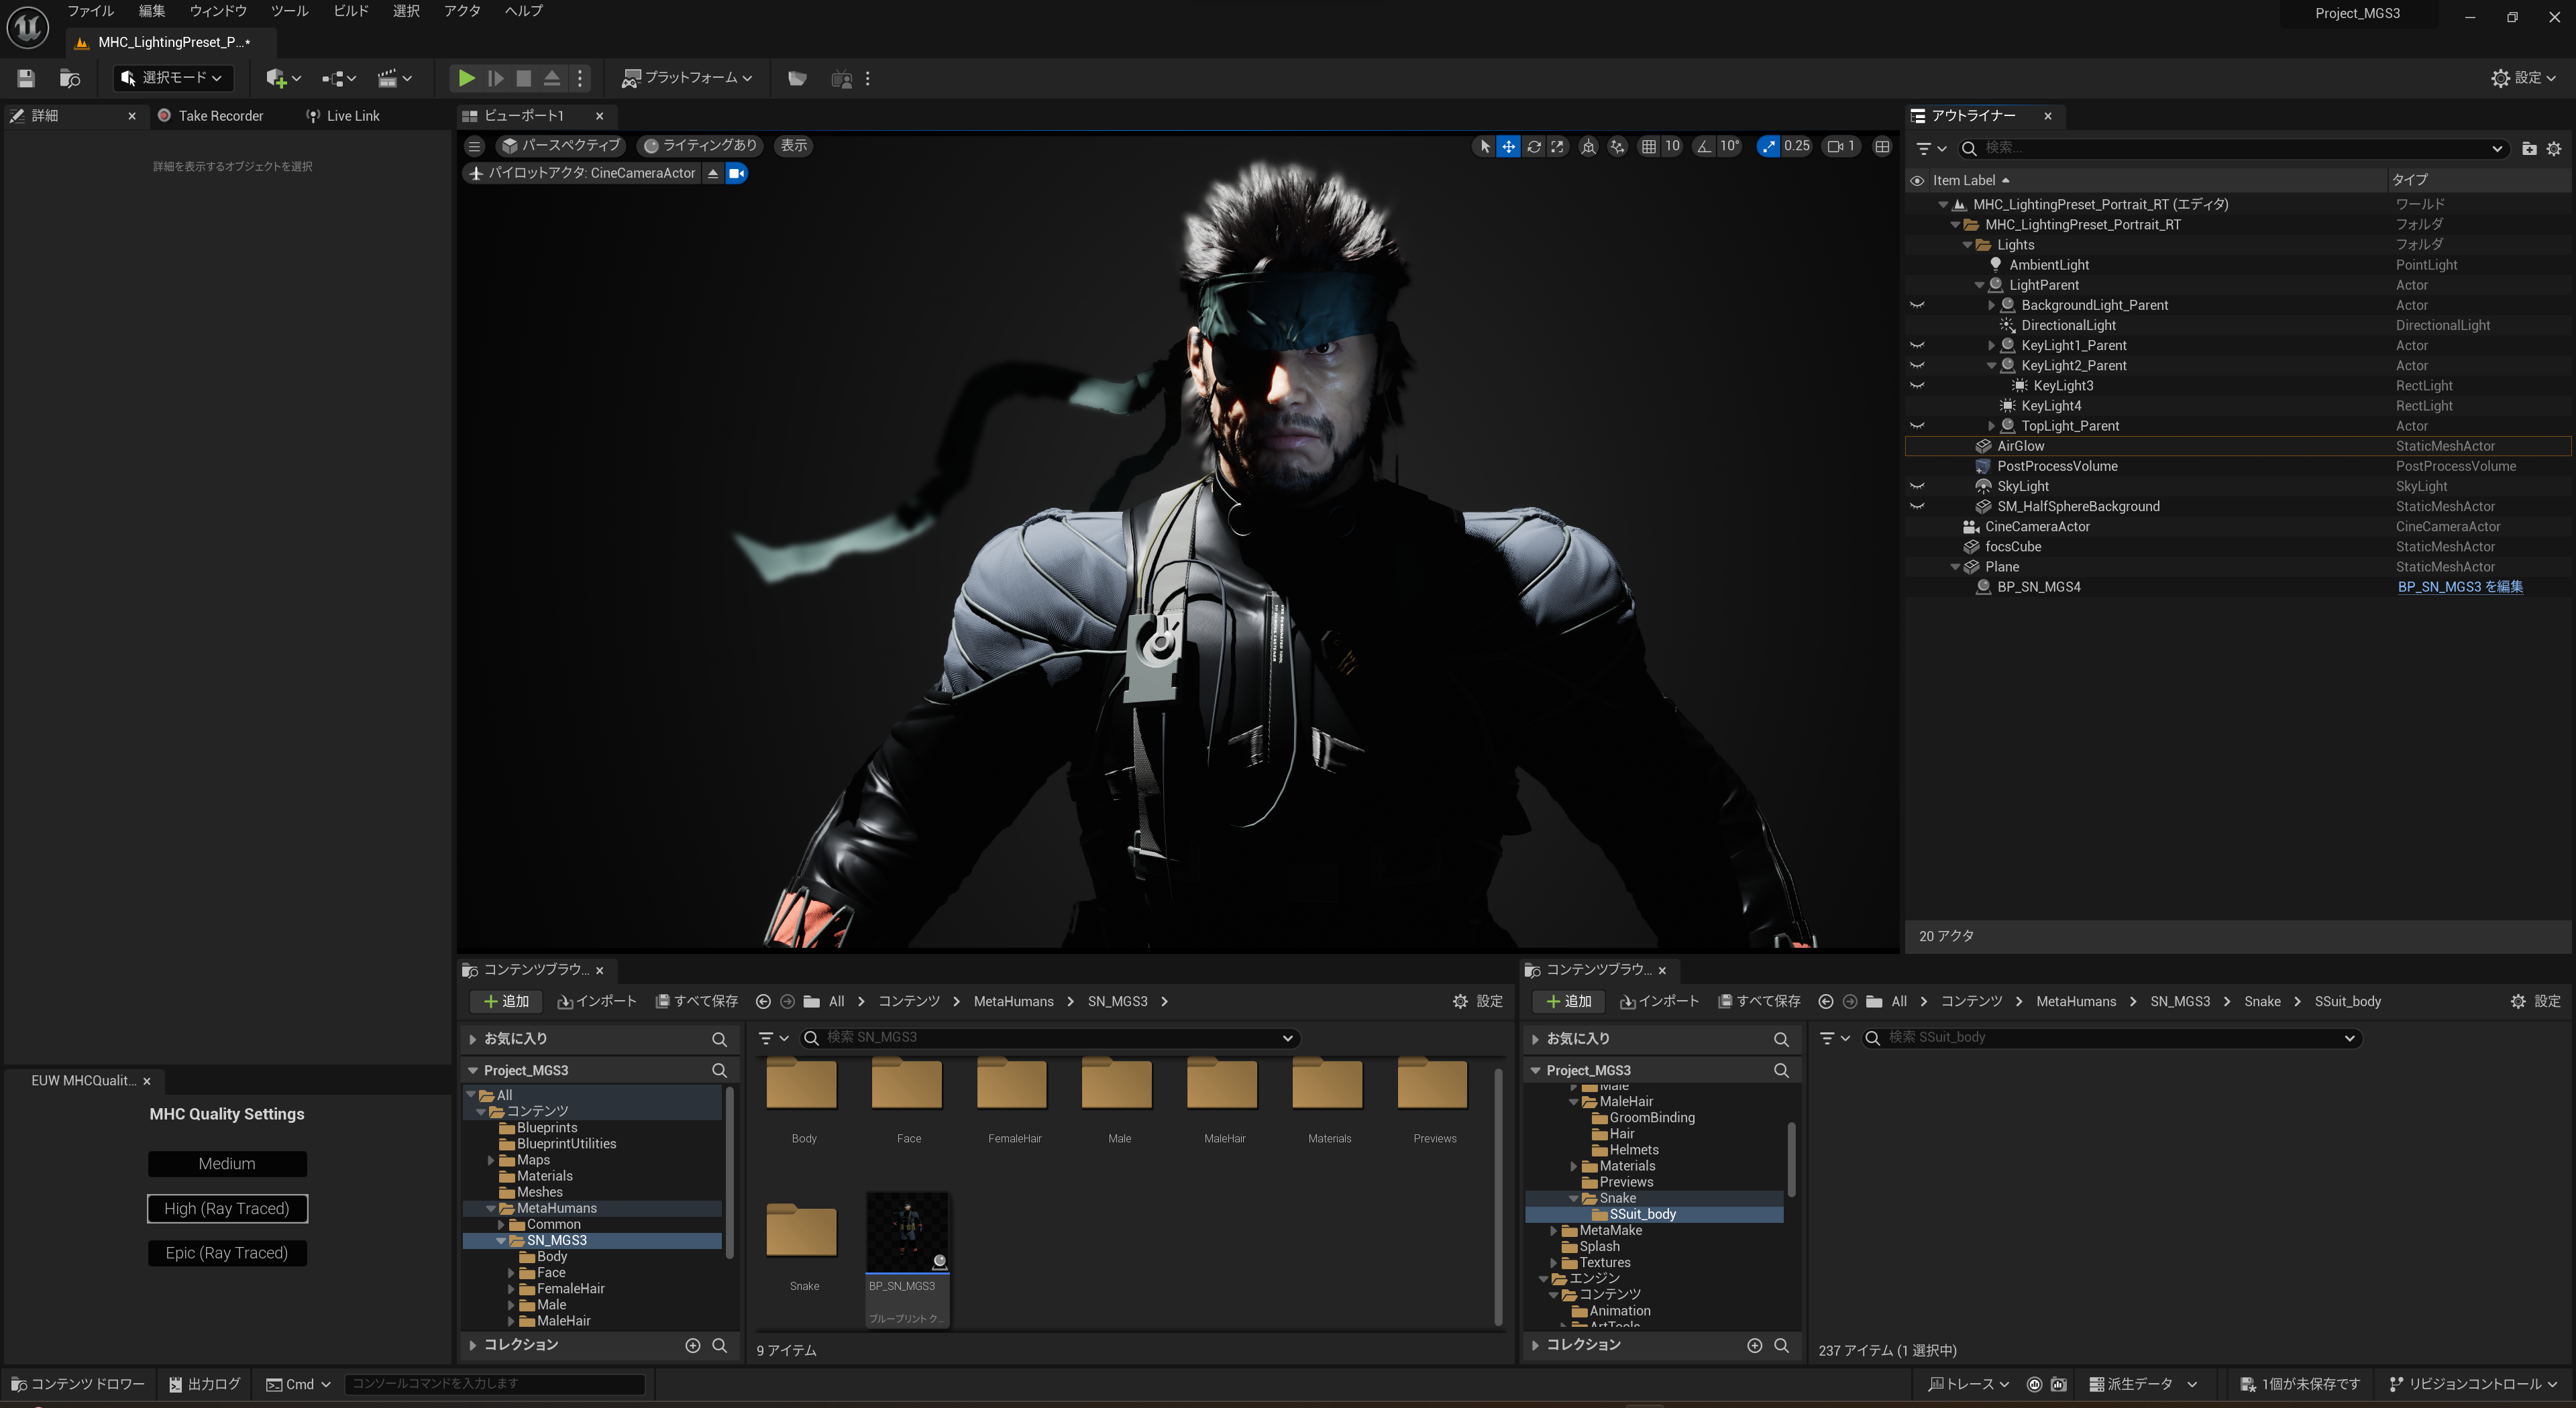
Task: Expand Maps folder in left content tree
Action: tap(491, 1160)
